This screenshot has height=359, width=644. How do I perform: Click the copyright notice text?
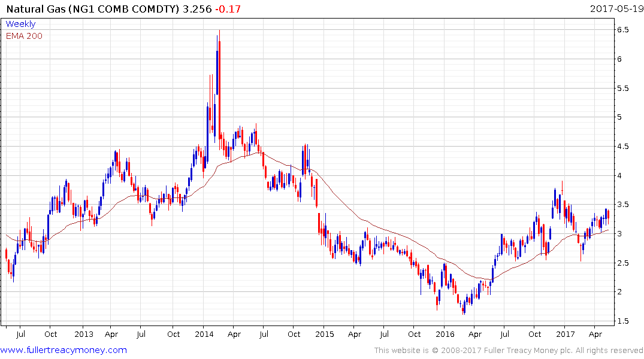tap(509, 351)
